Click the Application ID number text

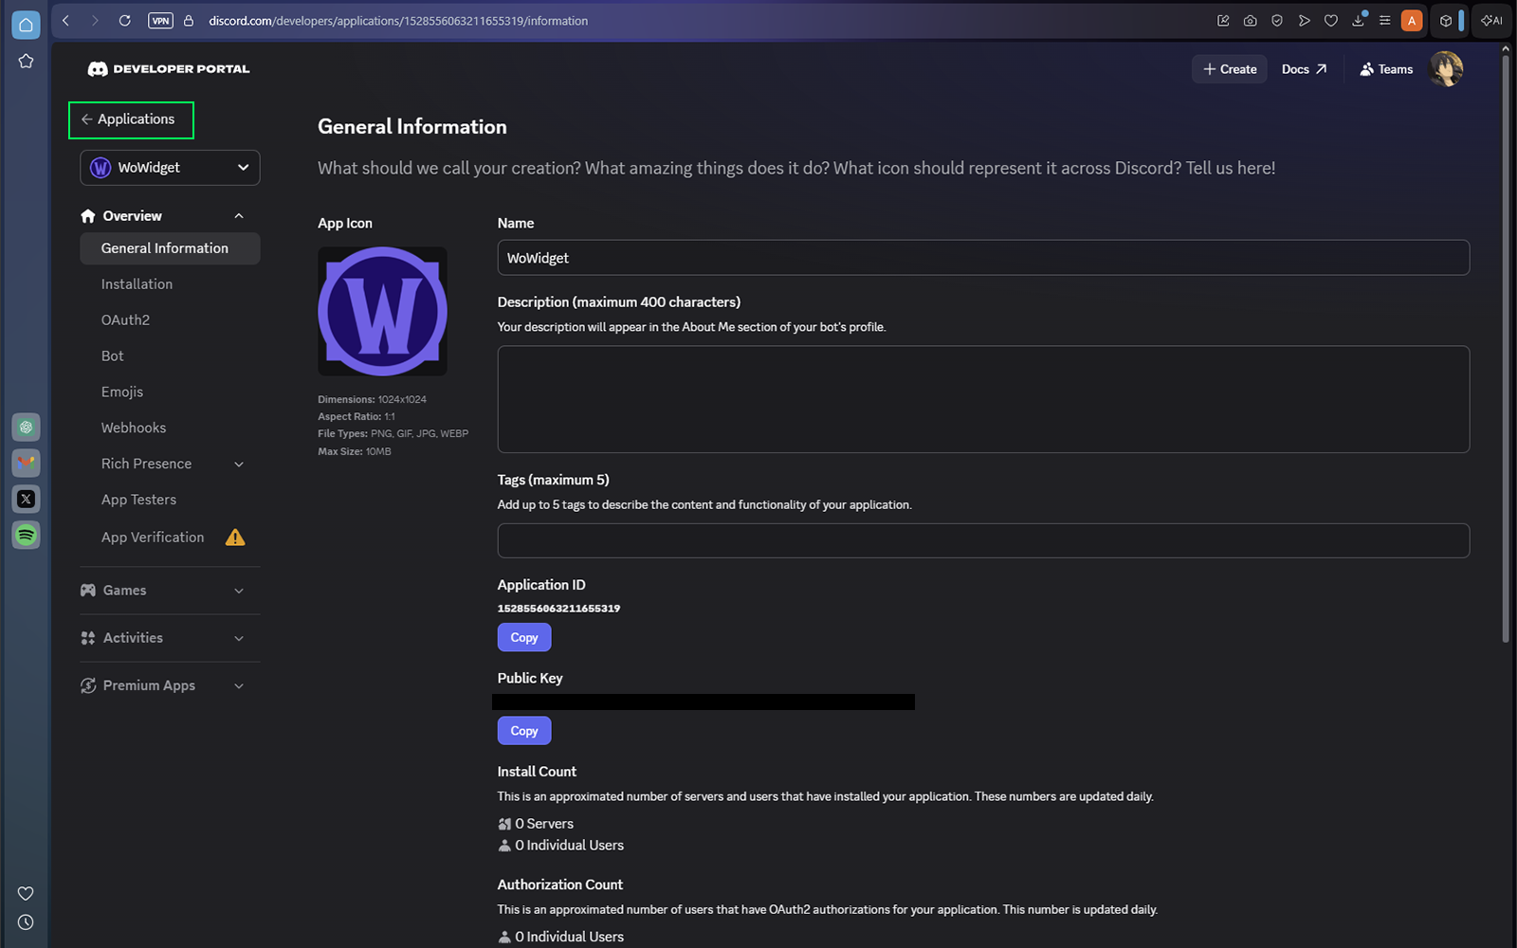coord(558,609)
